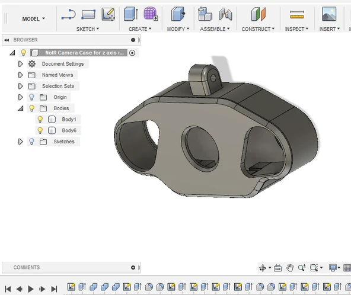Click the Look At icon

pyautogui.click(x=278, y=268)
